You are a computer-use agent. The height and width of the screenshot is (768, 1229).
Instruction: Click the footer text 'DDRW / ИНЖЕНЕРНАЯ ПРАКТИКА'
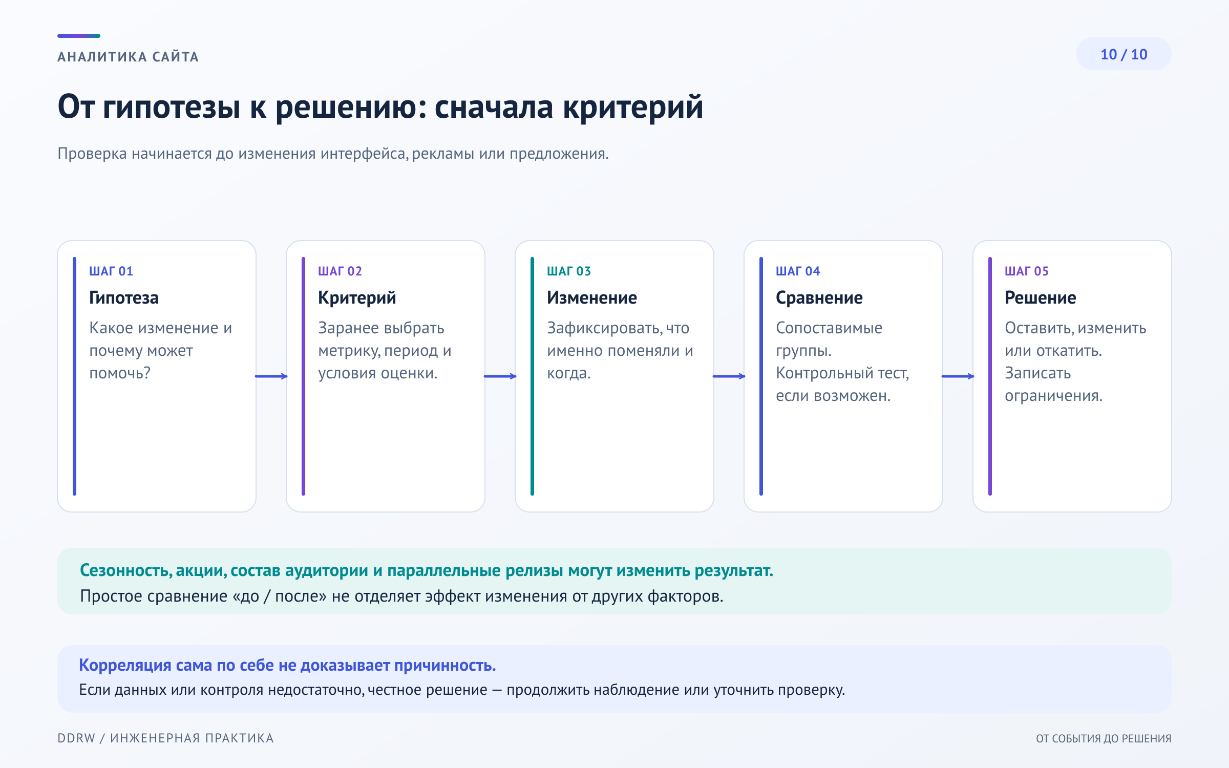click(165, 738)
